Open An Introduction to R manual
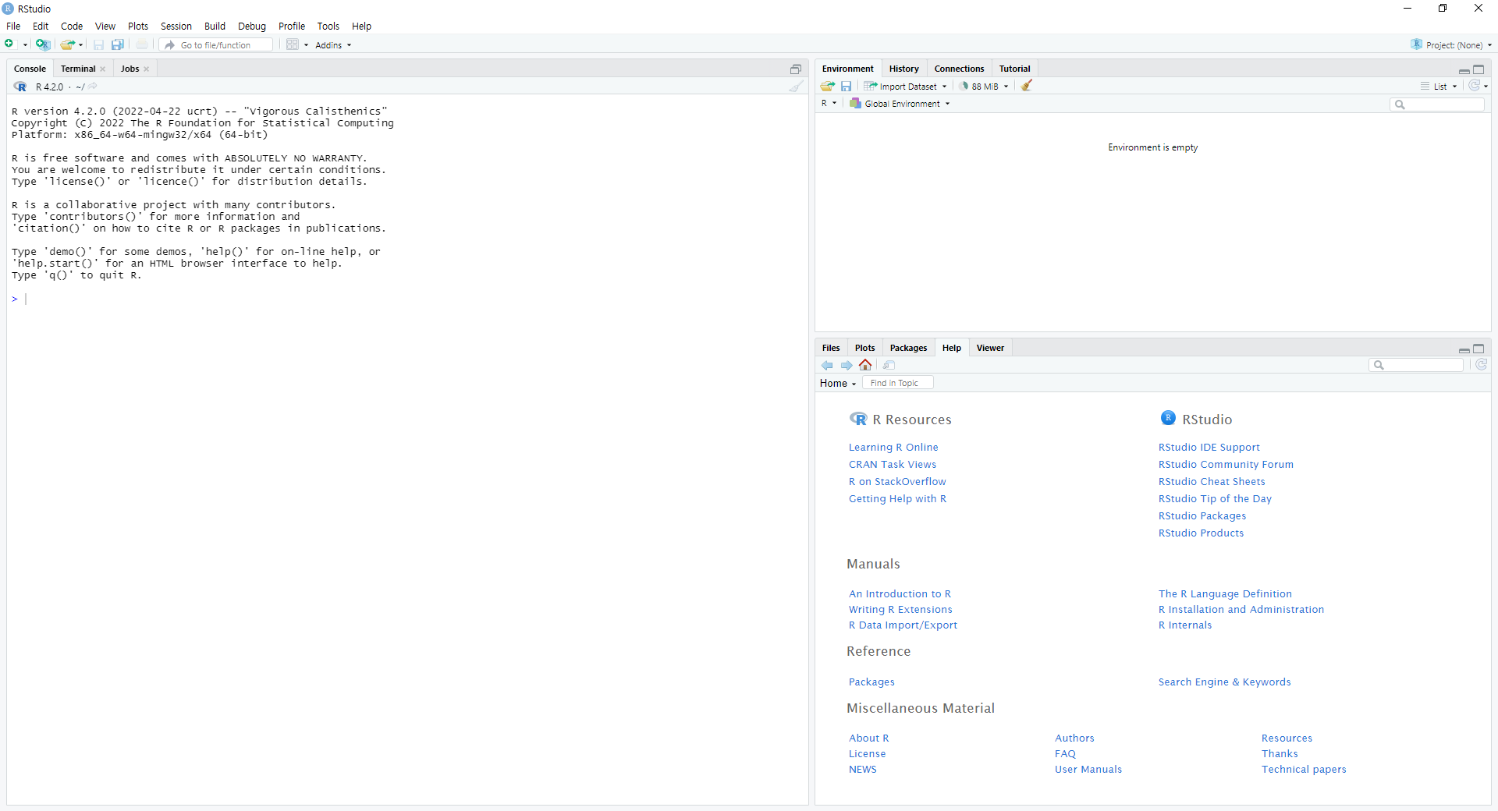Viewport: 1498px width, 811px height. pos(900,593)
